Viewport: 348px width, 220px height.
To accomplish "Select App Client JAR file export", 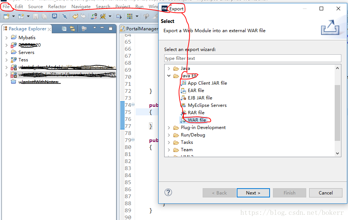I will 207,83.
